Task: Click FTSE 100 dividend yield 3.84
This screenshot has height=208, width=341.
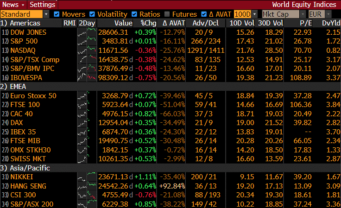Action: coord(333,105)
